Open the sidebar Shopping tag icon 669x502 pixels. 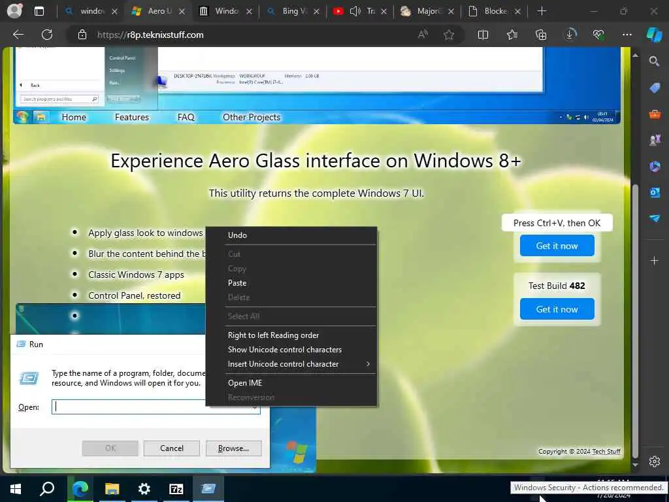655,88
